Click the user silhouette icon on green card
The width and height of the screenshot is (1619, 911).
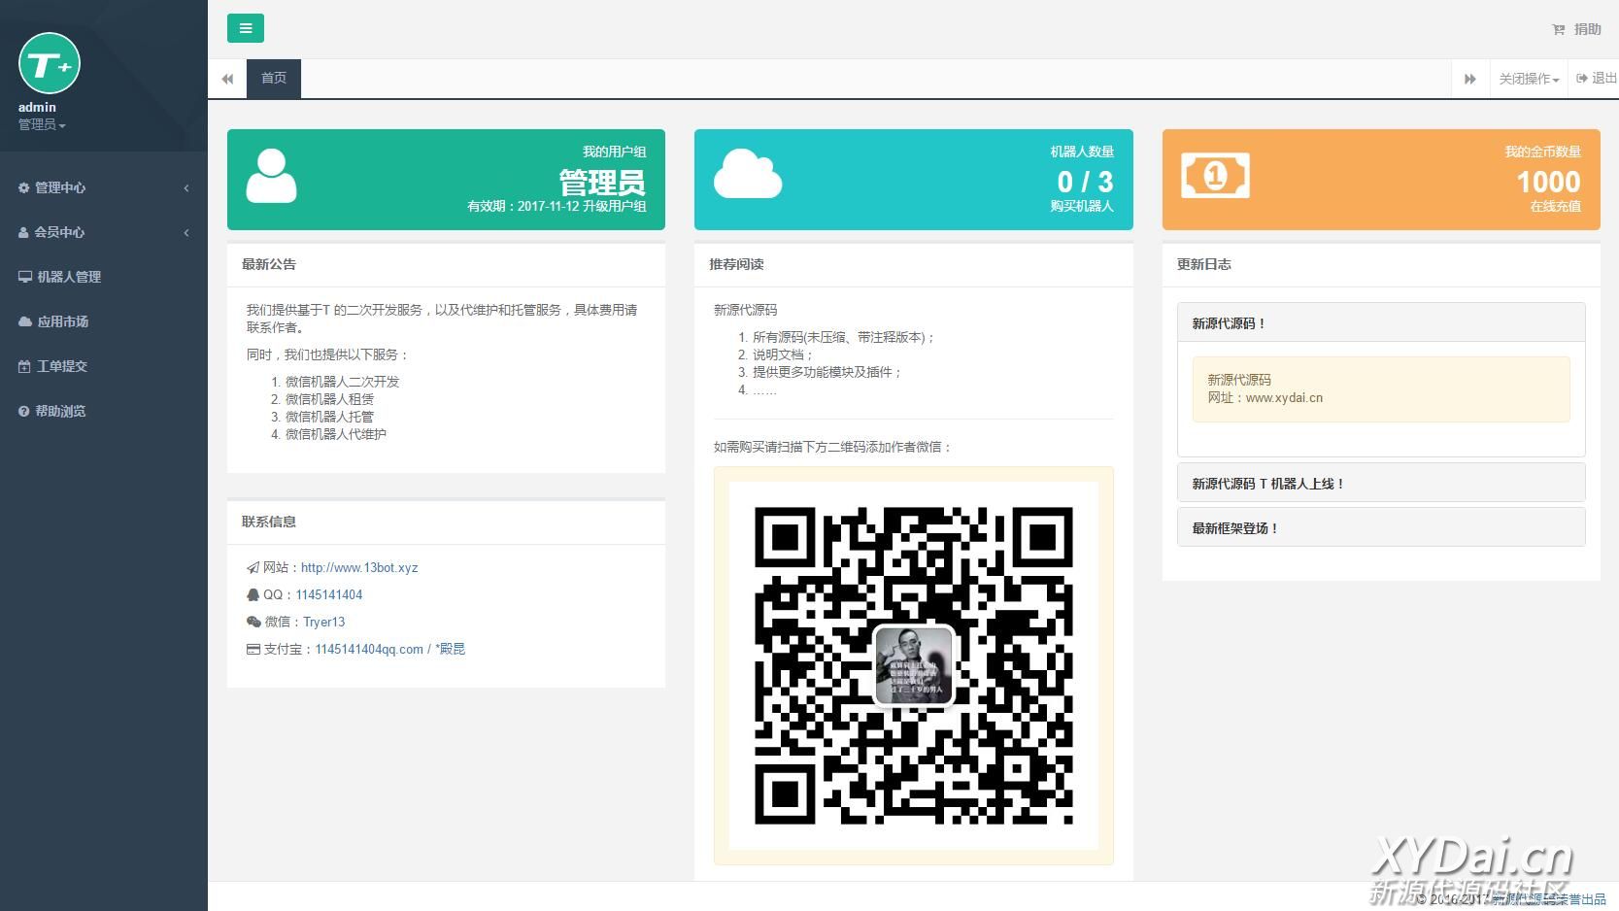coord(271,176)
